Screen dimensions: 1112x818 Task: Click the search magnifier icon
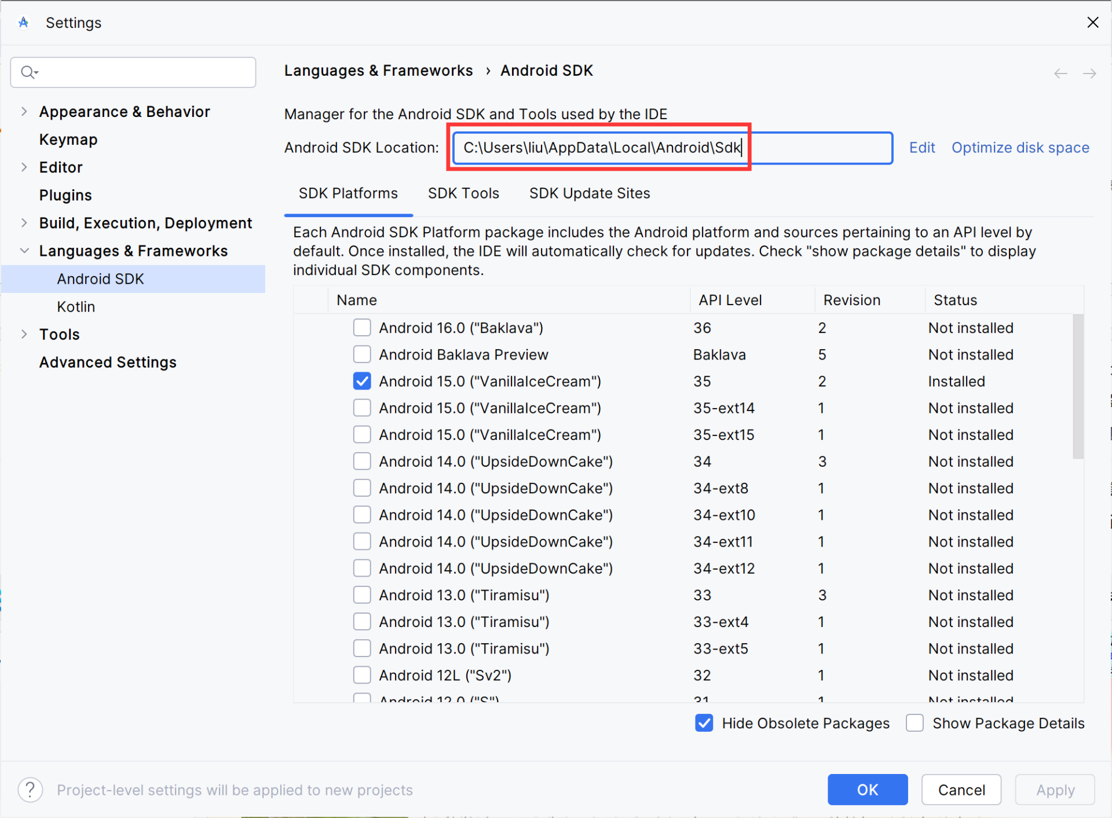[x=28, y=72]
